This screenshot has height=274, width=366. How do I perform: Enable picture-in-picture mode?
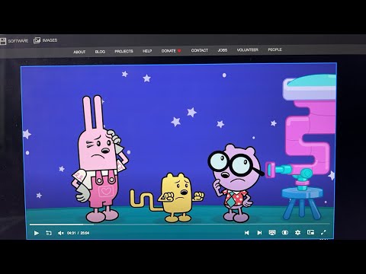(x=310, y=232)
